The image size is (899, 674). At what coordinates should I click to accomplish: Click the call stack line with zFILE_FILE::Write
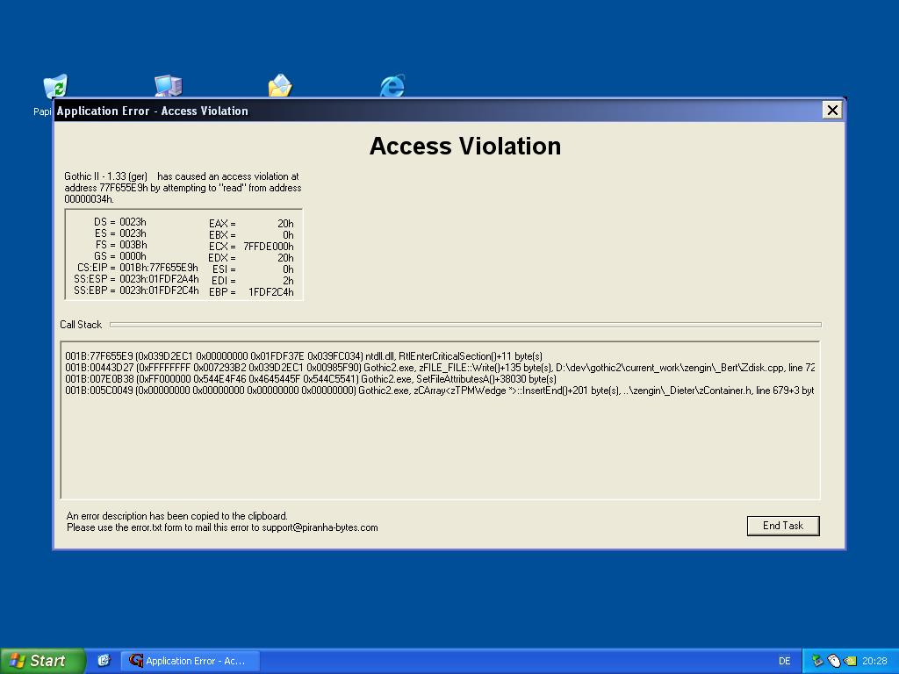coord(440,368)
